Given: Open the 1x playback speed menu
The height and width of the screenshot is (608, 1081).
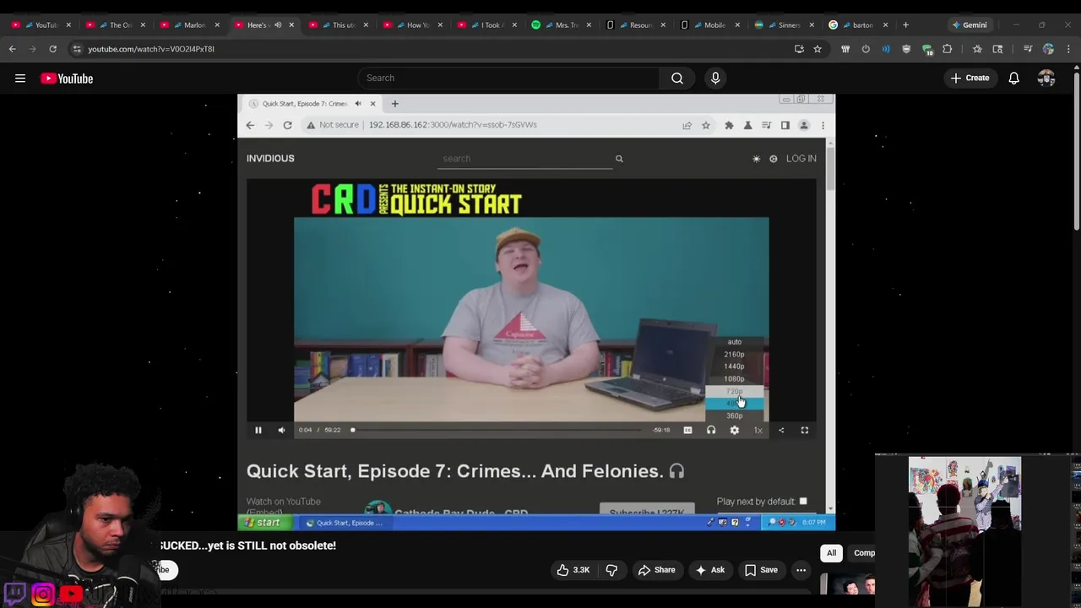Looking at the screenshot, I should click(758, 431).
